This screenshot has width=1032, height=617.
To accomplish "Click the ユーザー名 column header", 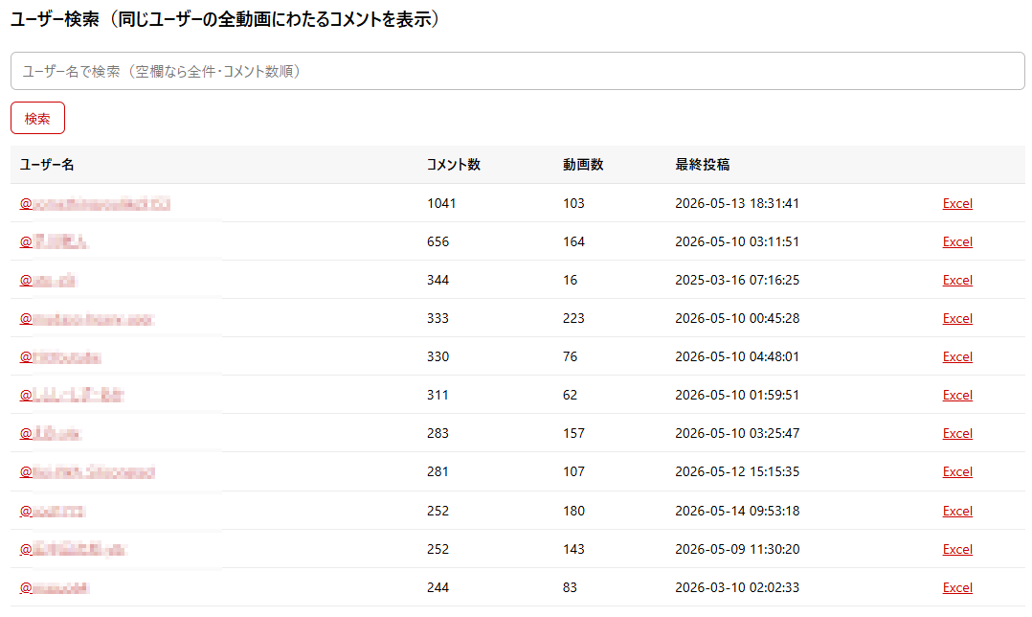I will [x=47, y=165].
